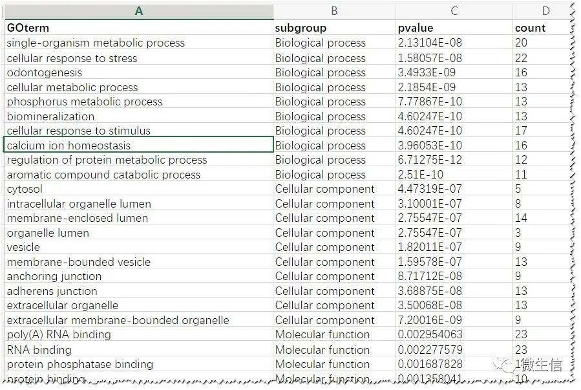The image size is (581, 390).
Task: Click the GOterm header cell
Action: coord(138,28)
